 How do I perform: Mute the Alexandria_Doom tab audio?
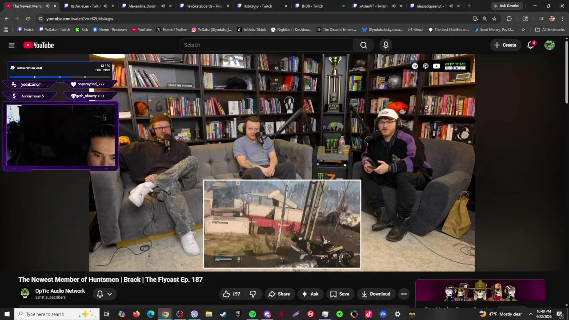point(163,6)
